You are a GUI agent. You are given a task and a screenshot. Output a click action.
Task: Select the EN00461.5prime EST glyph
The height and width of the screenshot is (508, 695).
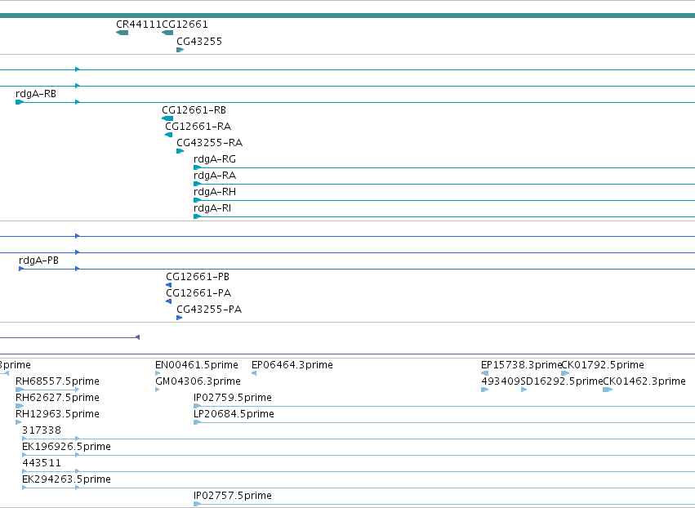158,373
